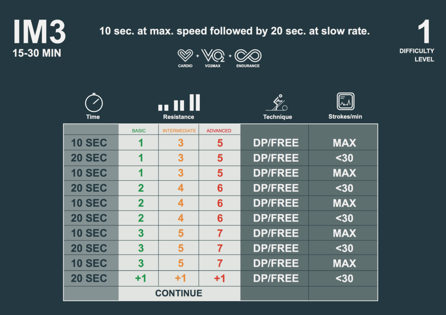Viewport: 446px width, 315px height.
Task: Click the green +1 basic increment
Action: pyautogui.click(x=140, y=278)
